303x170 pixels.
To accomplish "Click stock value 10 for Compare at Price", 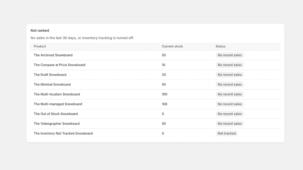I will click(164, 65).
